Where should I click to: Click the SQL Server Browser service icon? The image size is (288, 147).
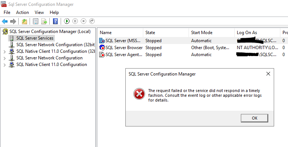[x=102, y=48]
